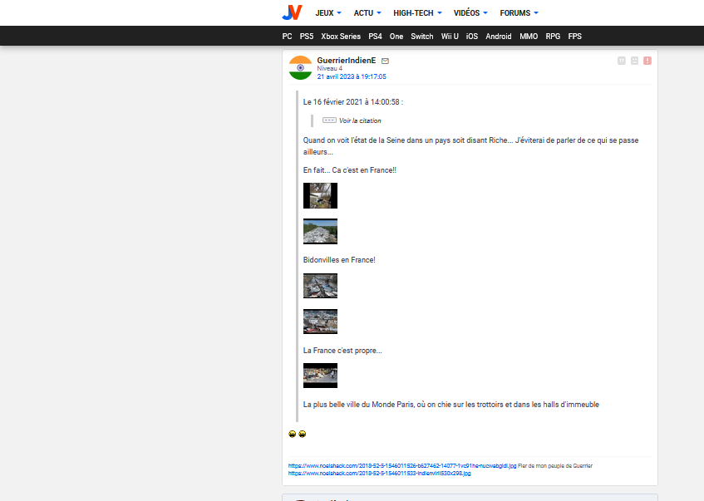Screen dimensions: 704x501
Task: Open the One platform section
Action: tap(396, 37)
